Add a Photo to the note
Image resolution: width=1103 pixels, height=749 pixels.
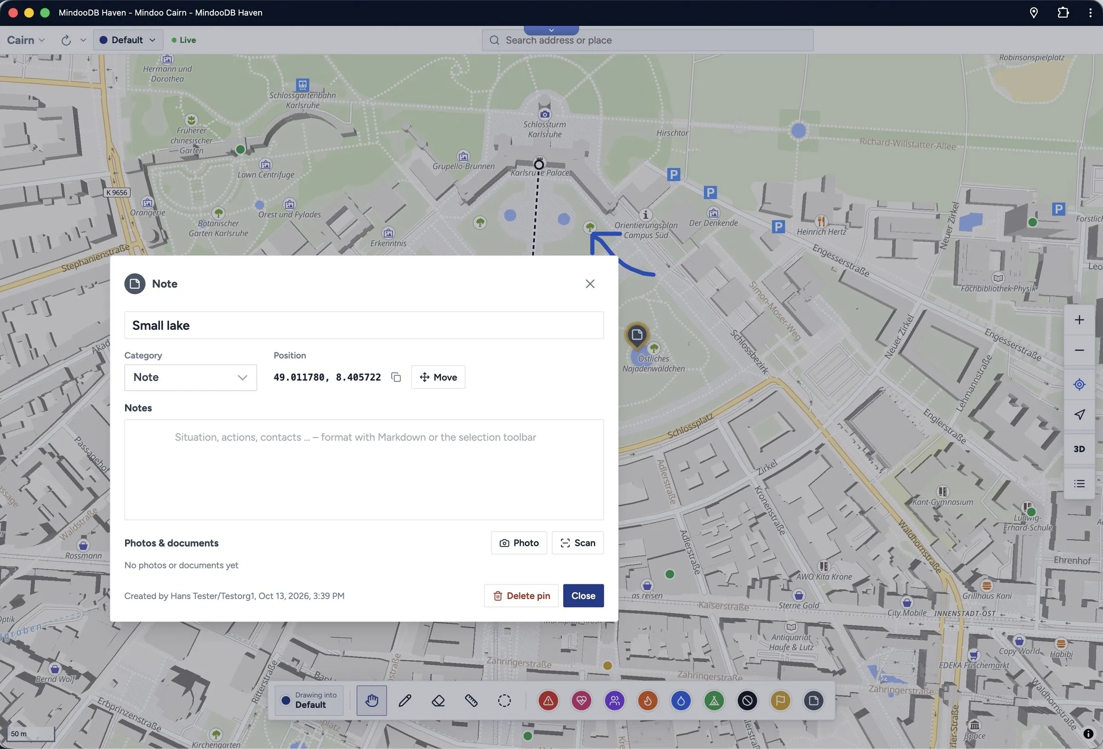point(519,543)
